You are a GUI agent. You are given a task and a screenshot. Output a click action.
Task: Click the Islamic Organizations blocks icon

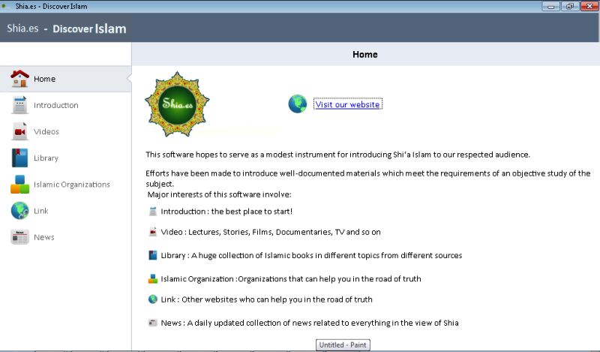[x=20, y=184]
